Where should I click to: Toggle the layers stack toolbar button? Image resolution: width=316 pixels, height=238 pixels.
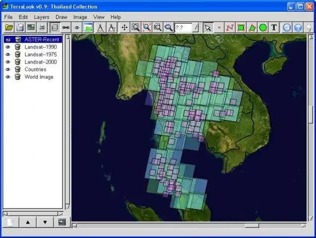tap(55, 27)
